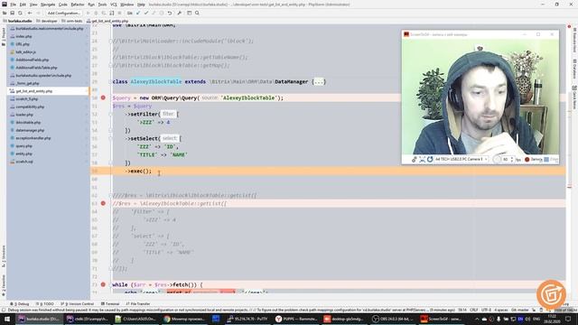Screen dimensions: 578x325
Task: Click ScreenToGif Stop button
Action: [552, 159]
